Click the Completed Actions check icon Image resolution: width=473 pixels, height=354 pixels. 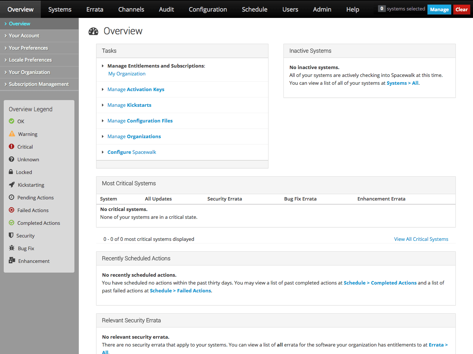coord(12,223)
